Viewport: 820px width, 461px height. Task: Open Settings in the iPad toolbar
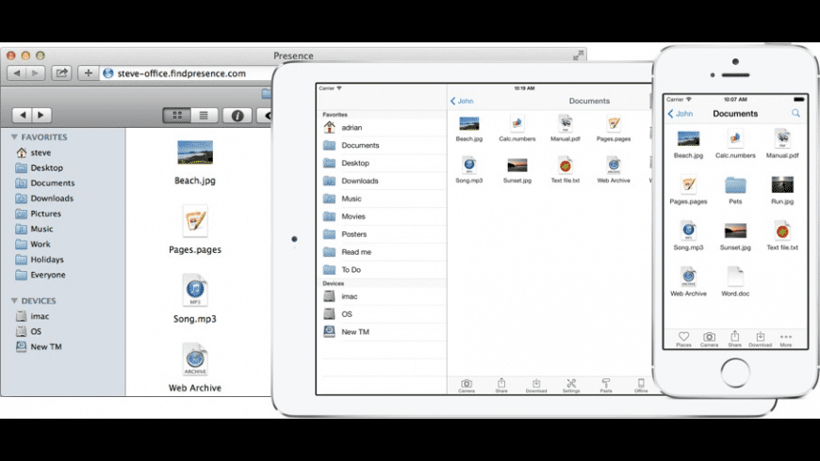coord(571,386)
